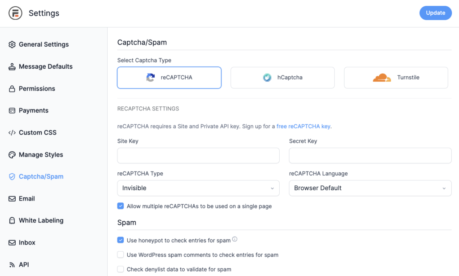The image size is (459, 276).
Task: Uncheck allow multiple reCAPTCHAs checkbox
Action: pos(121,206)
